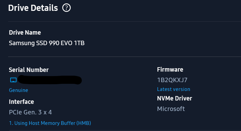241x131 pixels.
Task: Open Using Host Memory Buffer (HMB) note
Action: click(x=50, y=123)
